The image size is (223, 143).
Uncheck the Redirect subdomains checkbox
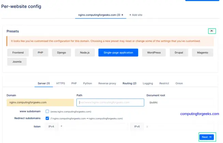point(47,118)
